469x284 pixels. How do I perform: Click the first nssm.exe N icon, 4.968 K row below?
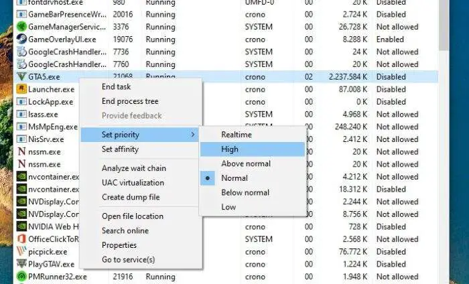[x=21, y=151]
